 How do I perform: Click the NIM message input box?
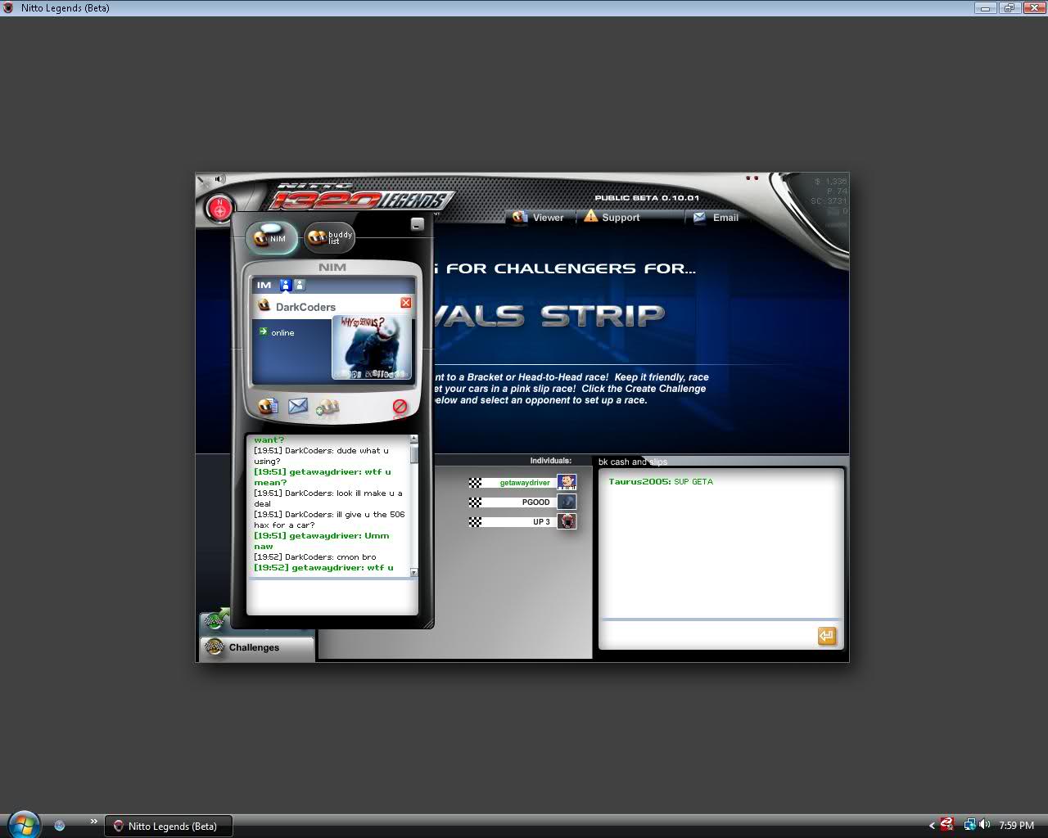coord(332,597)
